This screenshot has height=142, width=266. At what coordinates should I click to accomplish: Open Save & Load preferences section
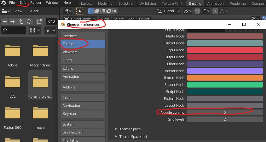pyautogui.click(x=83, y=132)
